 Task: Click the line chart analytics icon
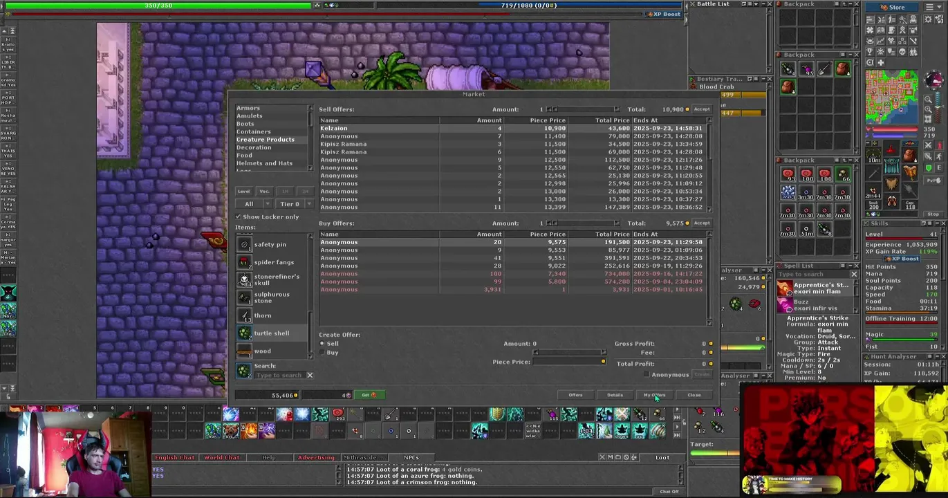(881, 41)
